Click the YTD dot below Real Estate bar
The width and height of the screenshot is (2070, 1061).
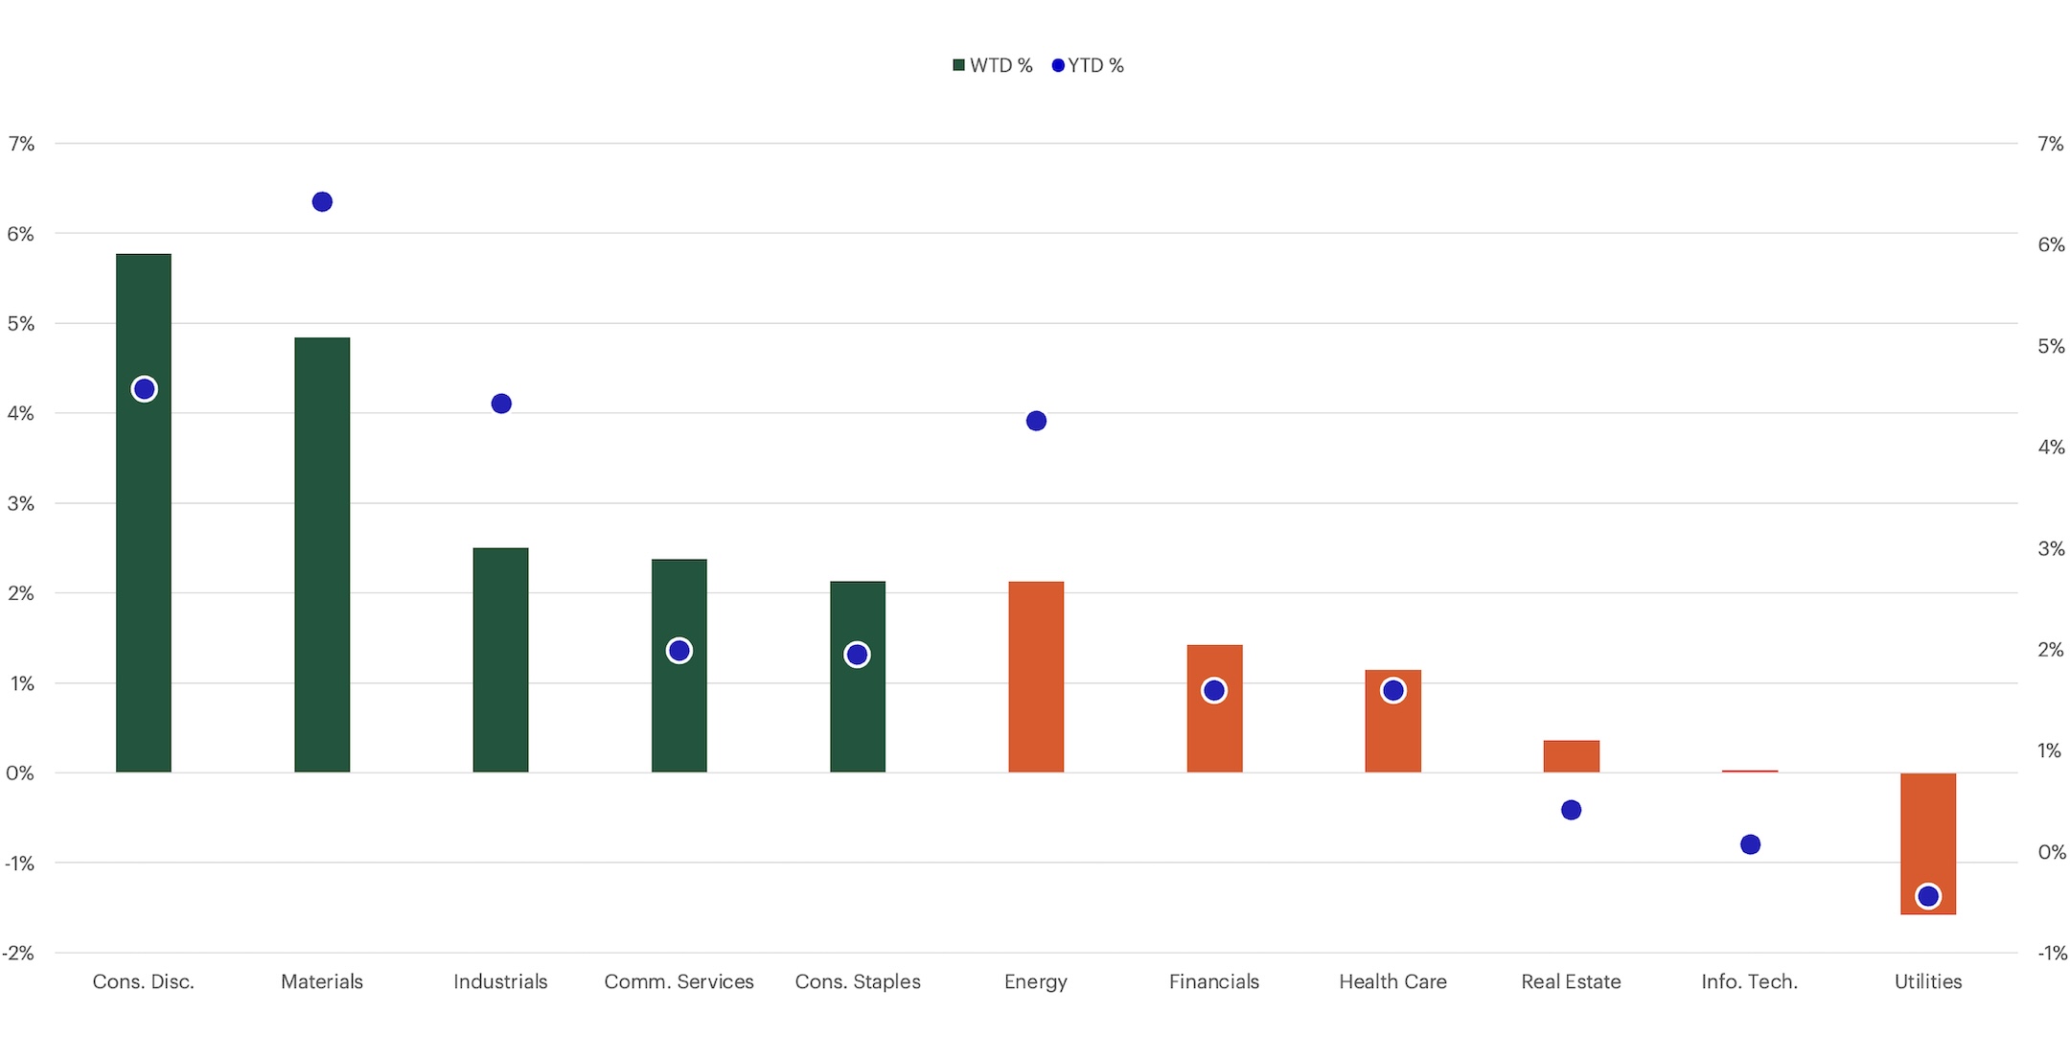click(1571, 810)
